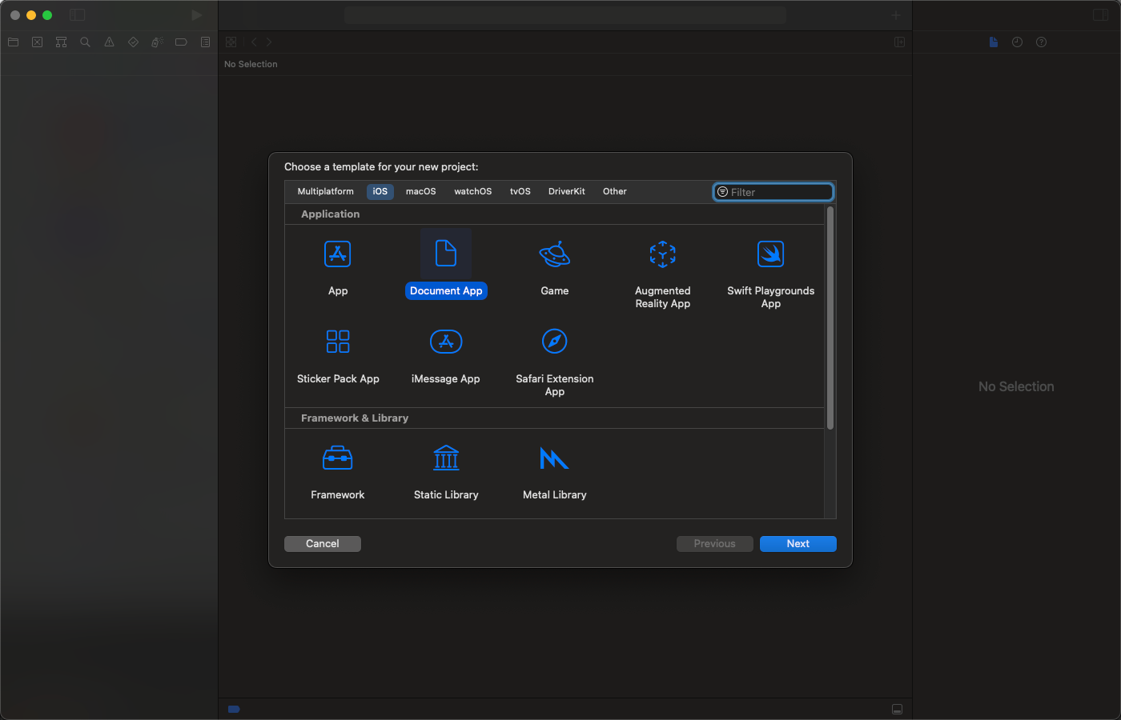
Task: Open the Other templates tab
Action: coord(614,191)
